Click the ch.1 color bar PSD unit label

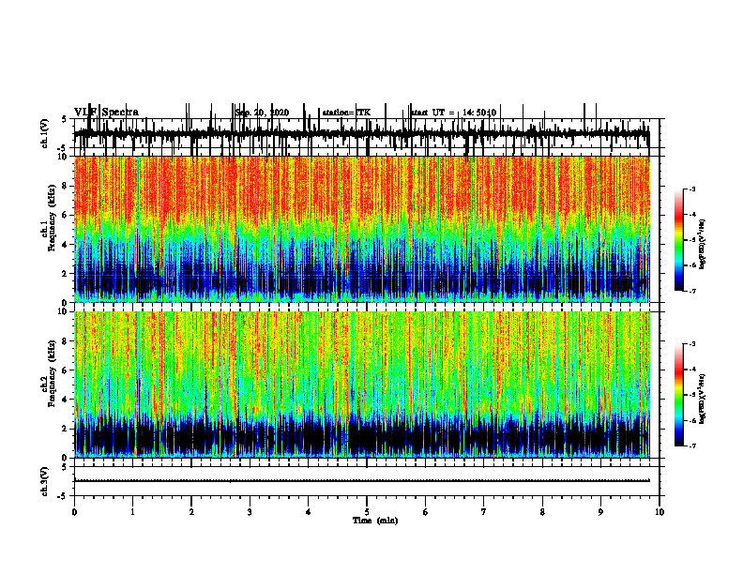coord(703,245)
